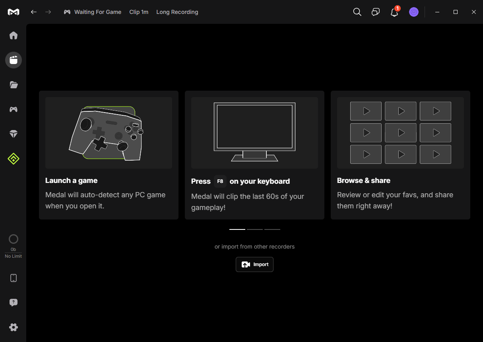483x342 pixels.
Task: Open the search magnifier icon
Action: pyautogui.click(x=357, y=12)
